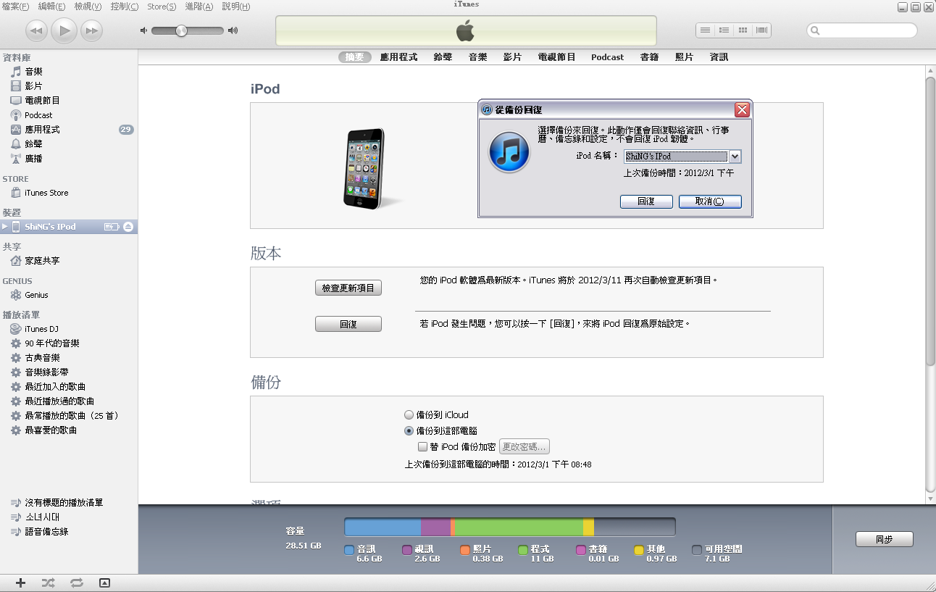Click the next track fast-forward button

tap(91, 30)
